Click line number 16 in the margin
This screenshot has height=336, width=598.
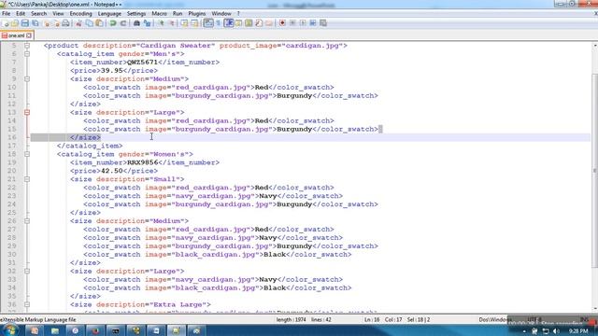click(x=12, y=137)
